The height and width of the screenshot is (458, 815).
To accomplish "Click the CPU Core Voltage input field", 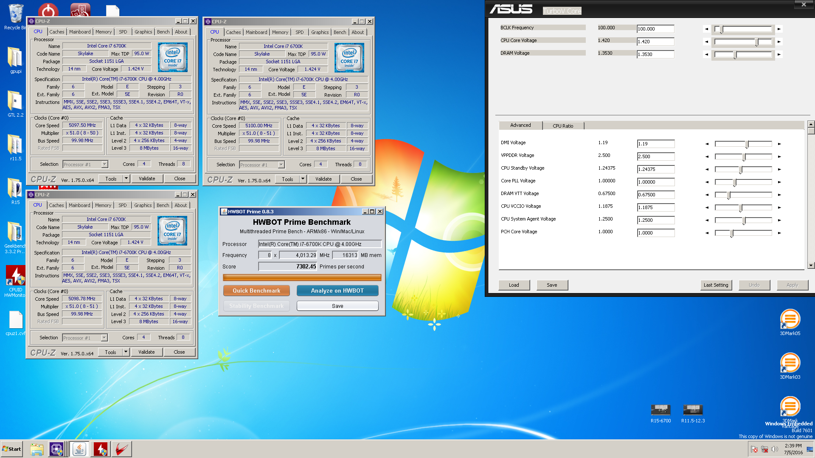I will (x=656, y=42).
